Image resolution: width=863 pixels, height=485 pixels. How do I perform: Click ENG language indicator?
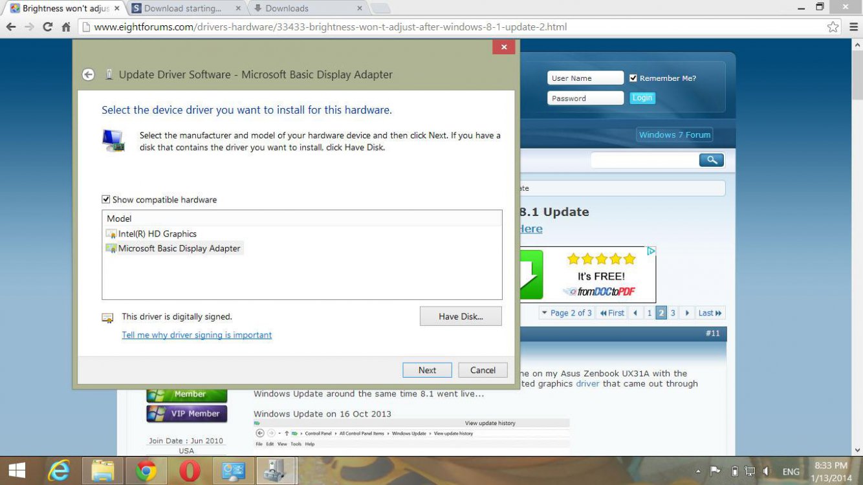coord(791,472)
